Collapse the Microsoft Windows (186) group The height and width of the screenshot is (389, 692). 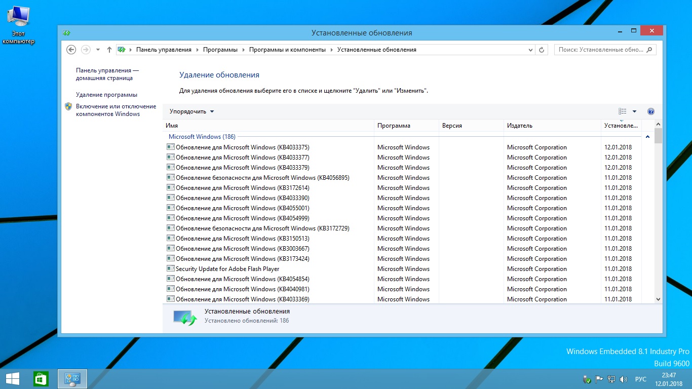click(647, 137)
